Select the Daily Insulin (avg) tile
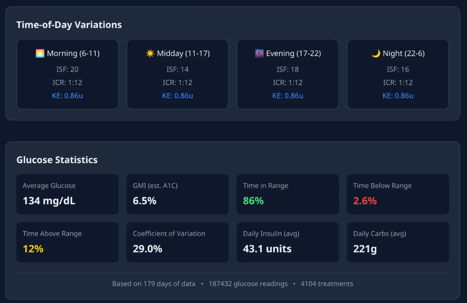The image size is (467, 303). click(x=288, y=242)
